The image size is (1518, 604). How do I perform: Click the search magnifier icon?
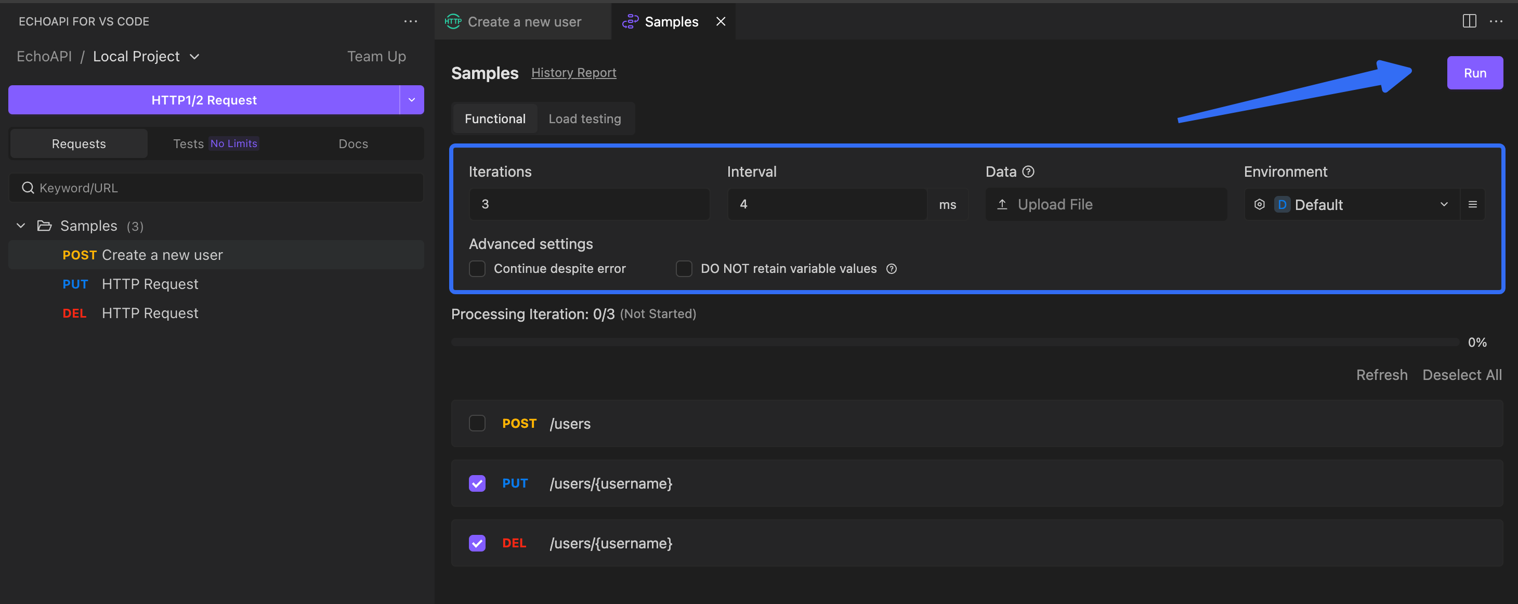point(27,188)
